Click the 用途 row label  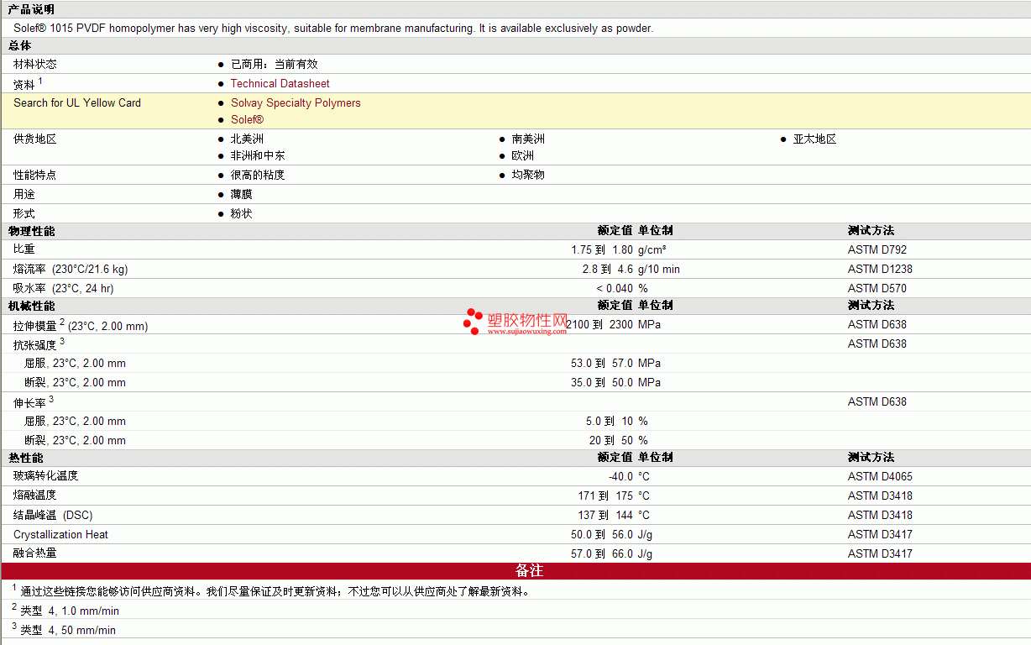[x=24, y=195]
